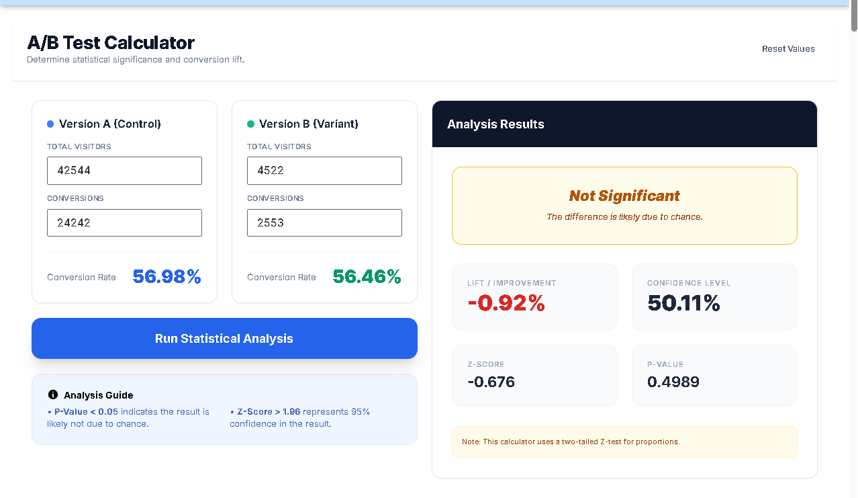Click Reset Values to clear inputs
858x498 pixels.
(x=788, y=48)
